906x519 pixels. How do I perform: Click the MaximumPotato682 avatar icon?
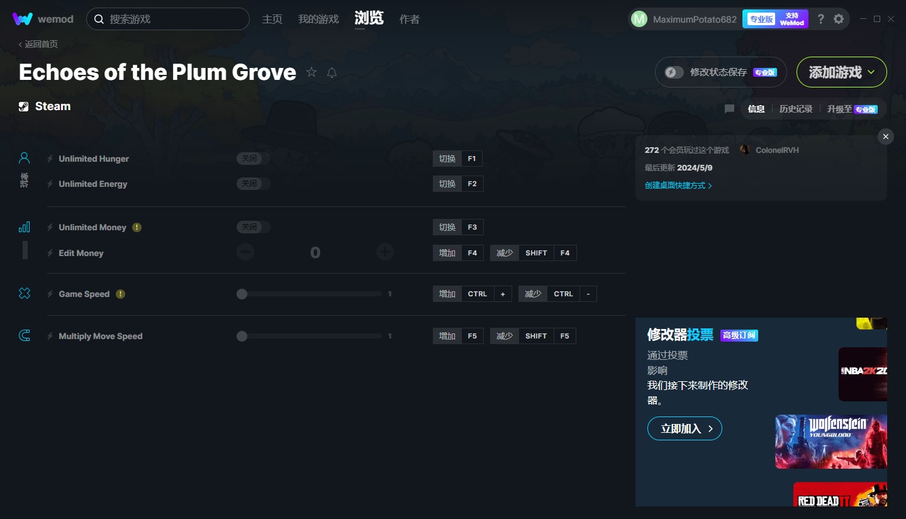[639, 19]
